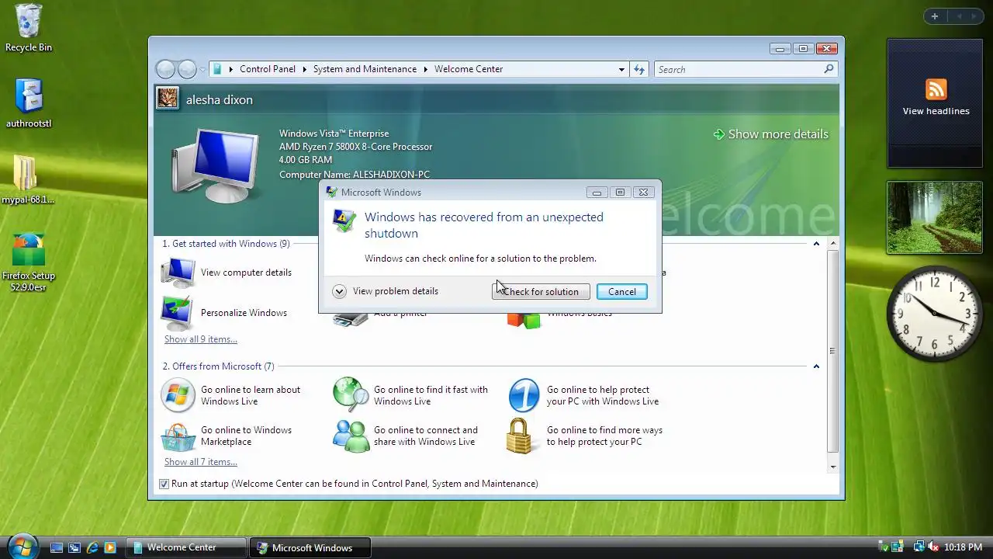
Task: Expand the Control Panel breadcrumb arrow
Action: [304, 69]
